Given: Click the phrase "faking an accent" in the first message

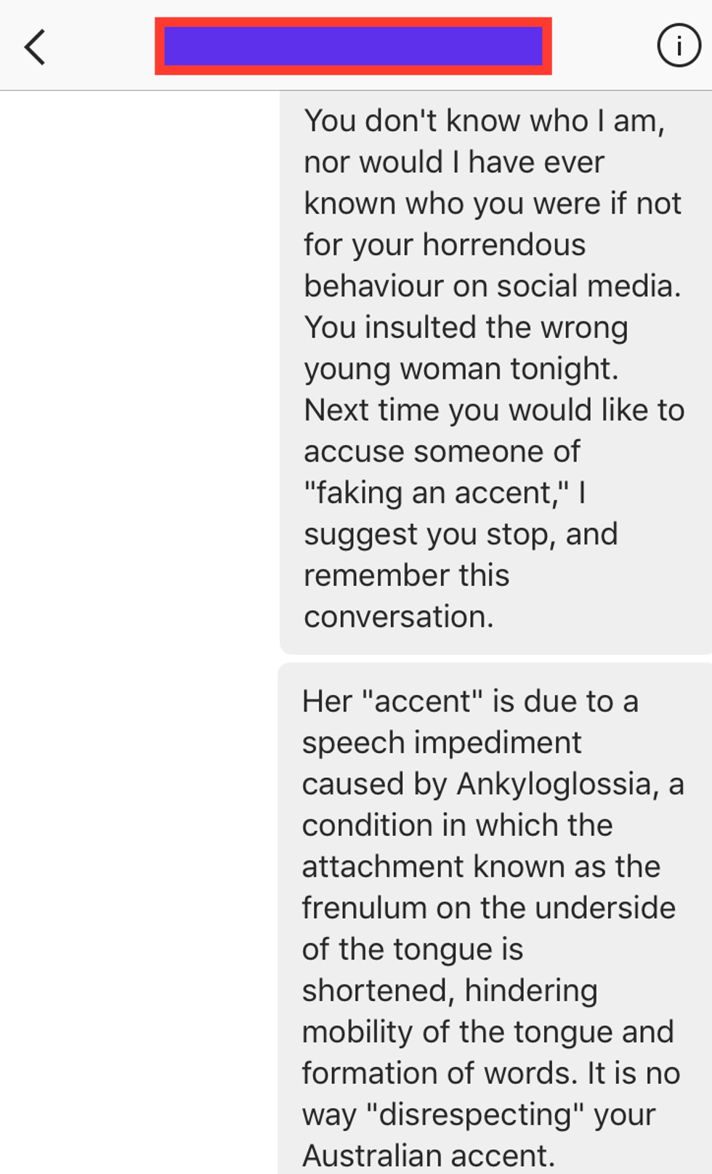Looking at the screenshot, I should (x=437, y=493).
